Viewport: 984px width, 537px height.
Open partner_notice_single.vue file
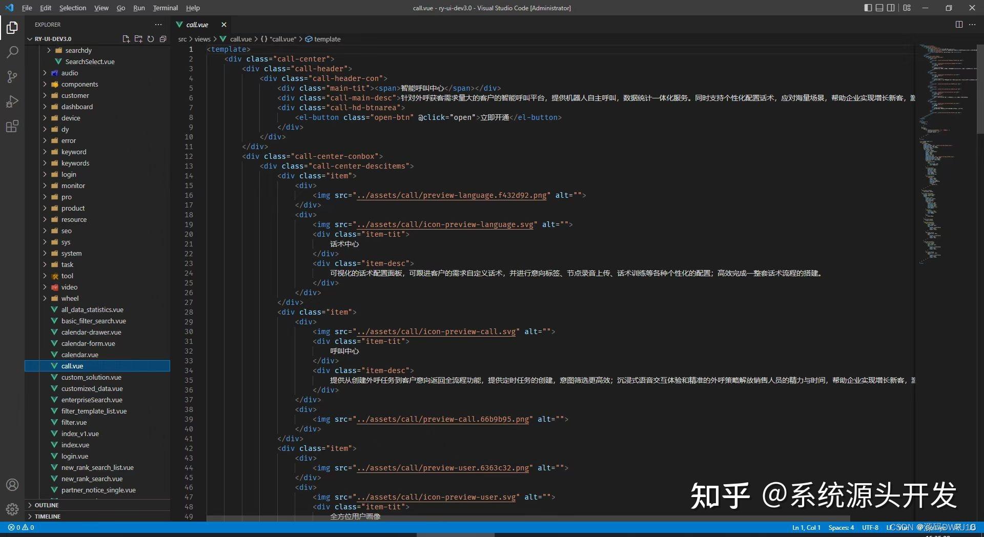pyautogui.click(x=98, y=490)
